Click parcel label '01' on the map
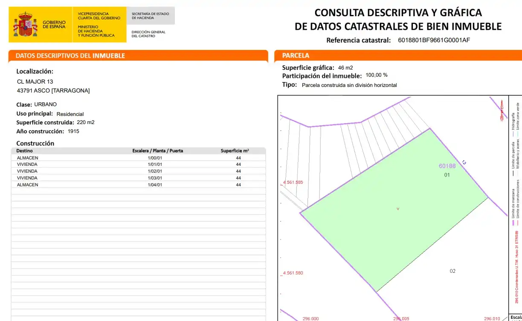The image size is (522, 321). [x=447, y=175]
